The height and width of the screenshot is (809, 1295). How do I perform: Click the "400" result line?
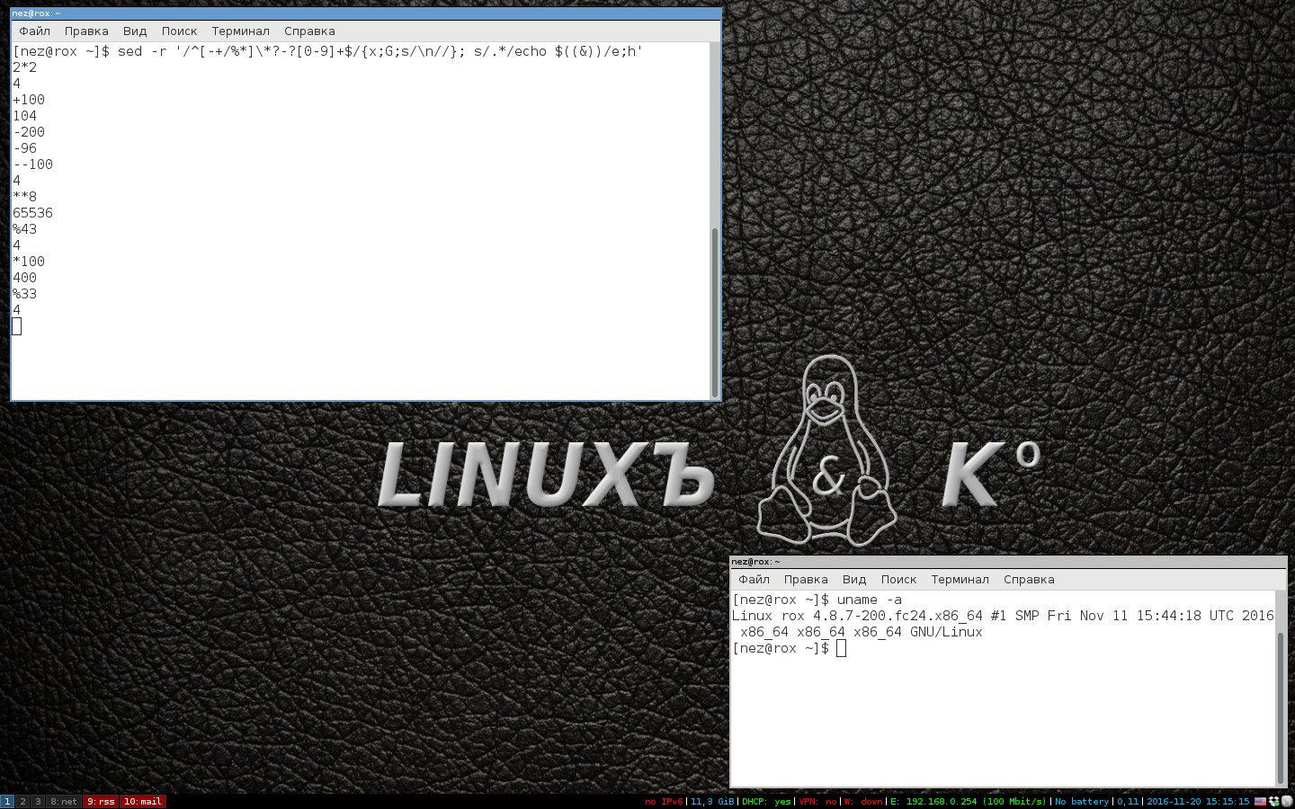pyautogui.click(x=24, y=278)
